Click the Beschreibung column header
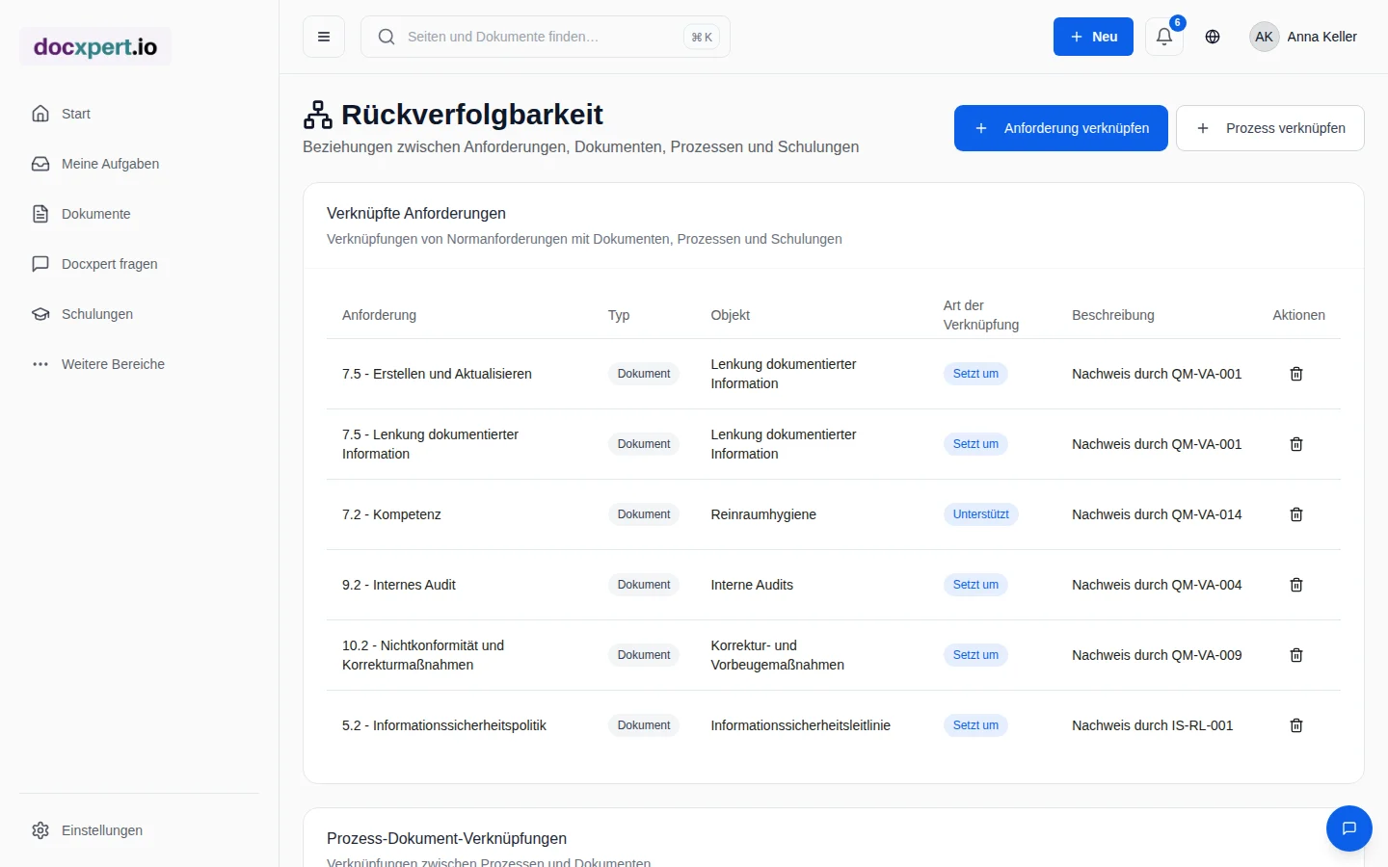Screen dimensions: 1388x867 pos(1113,315)
